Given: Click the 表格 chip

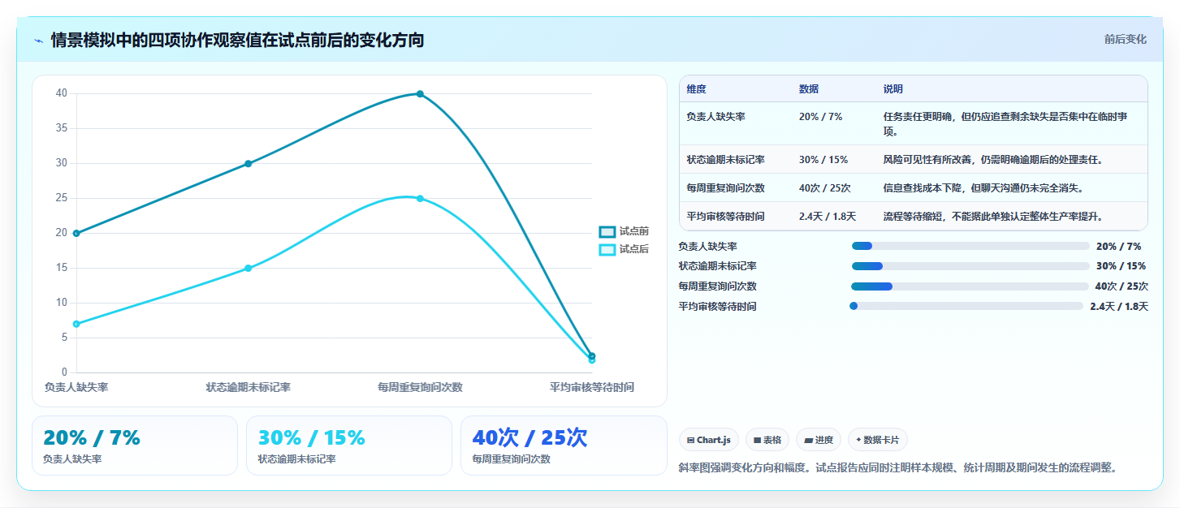Looking at the screenshot, I should (767, 440).
